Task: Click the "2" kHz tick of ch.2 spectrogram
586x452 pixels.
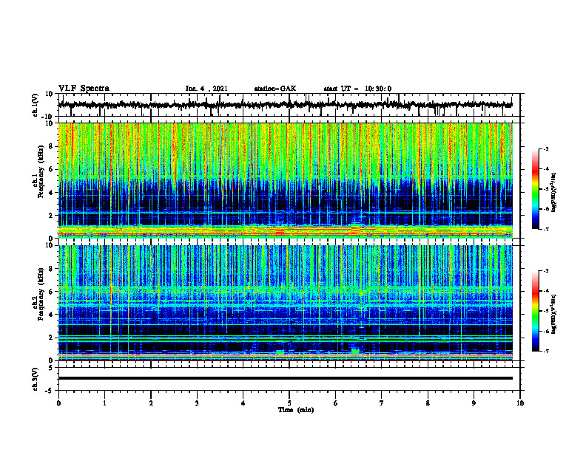Action: [51, 338]
